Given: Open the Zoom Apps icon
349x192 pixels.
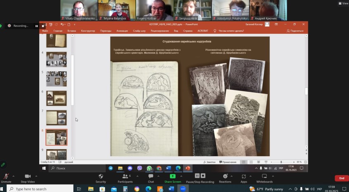Looking at the screenshot, I should (244, 176).
